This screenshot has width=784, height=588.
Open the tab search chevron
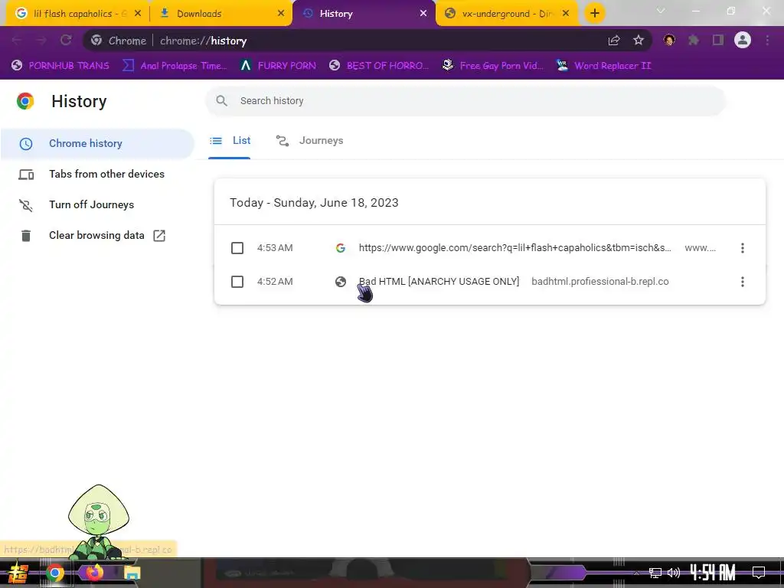pos(661,11)
